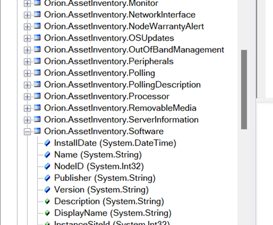Select the Orion.AssetInventory.OutOfBandManagement entity

click(x=134, y=49)
